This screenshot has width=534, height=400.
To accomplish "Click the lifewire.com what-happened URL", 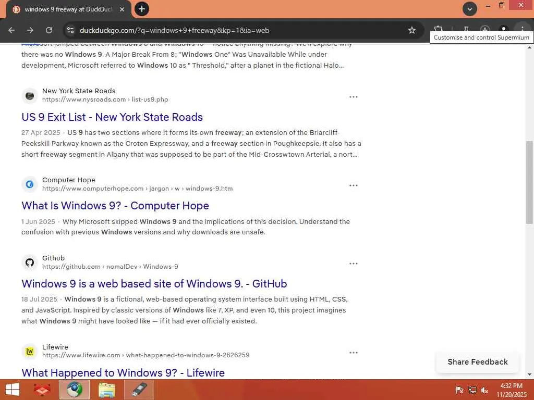I will coord(146,355).
